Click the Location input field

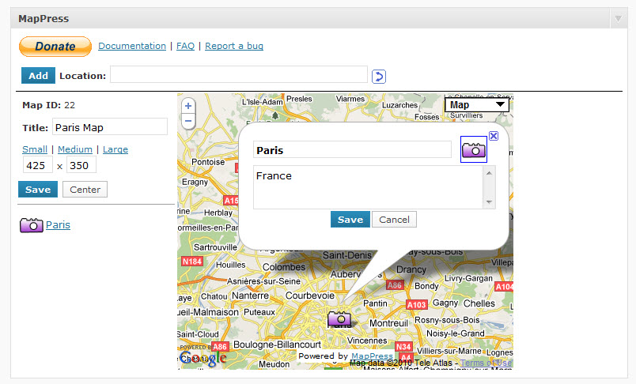click(239, 74)
